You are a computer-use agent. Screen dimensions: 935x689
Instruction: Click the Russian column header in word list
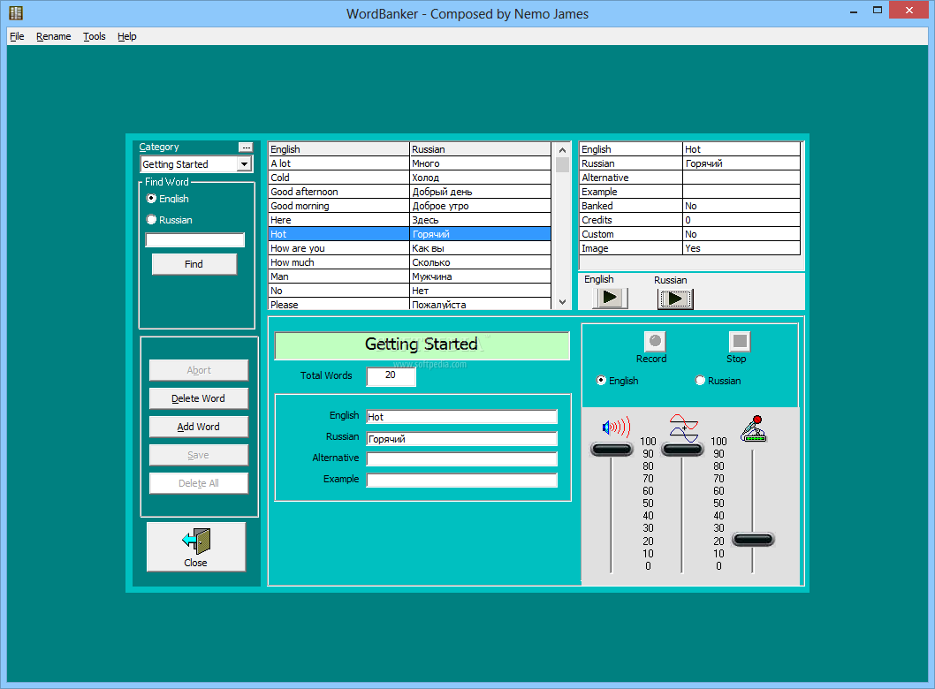click(480, 149)
